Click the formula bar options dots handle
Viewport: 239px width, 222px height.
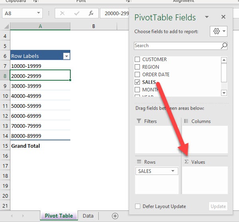click(x=49, y=13)
